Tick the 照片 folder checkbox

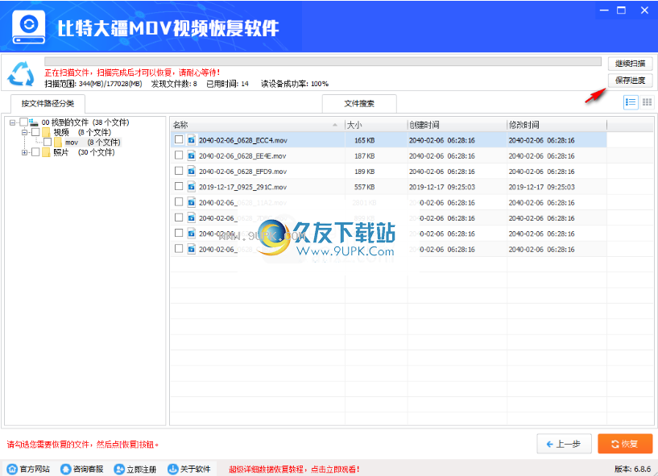[x=35, y=152]
